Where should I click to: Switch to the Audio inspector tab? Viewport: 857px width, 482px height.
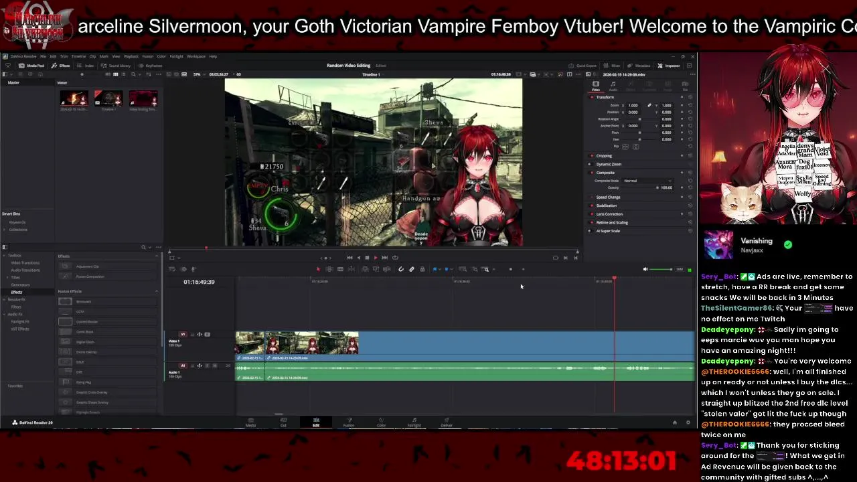click(613, 86)
